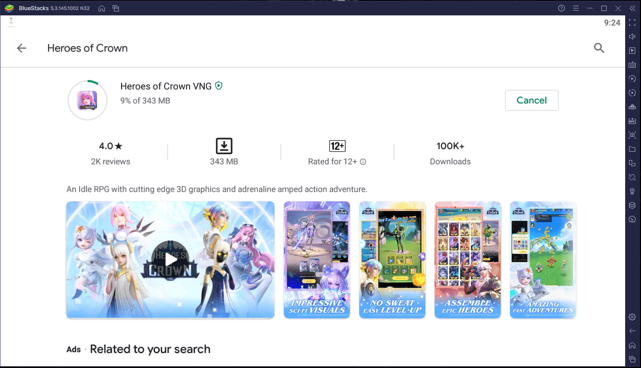Screen dimensions: 641x368
Task: Click the sync operations circle icon
Action: 632,93
